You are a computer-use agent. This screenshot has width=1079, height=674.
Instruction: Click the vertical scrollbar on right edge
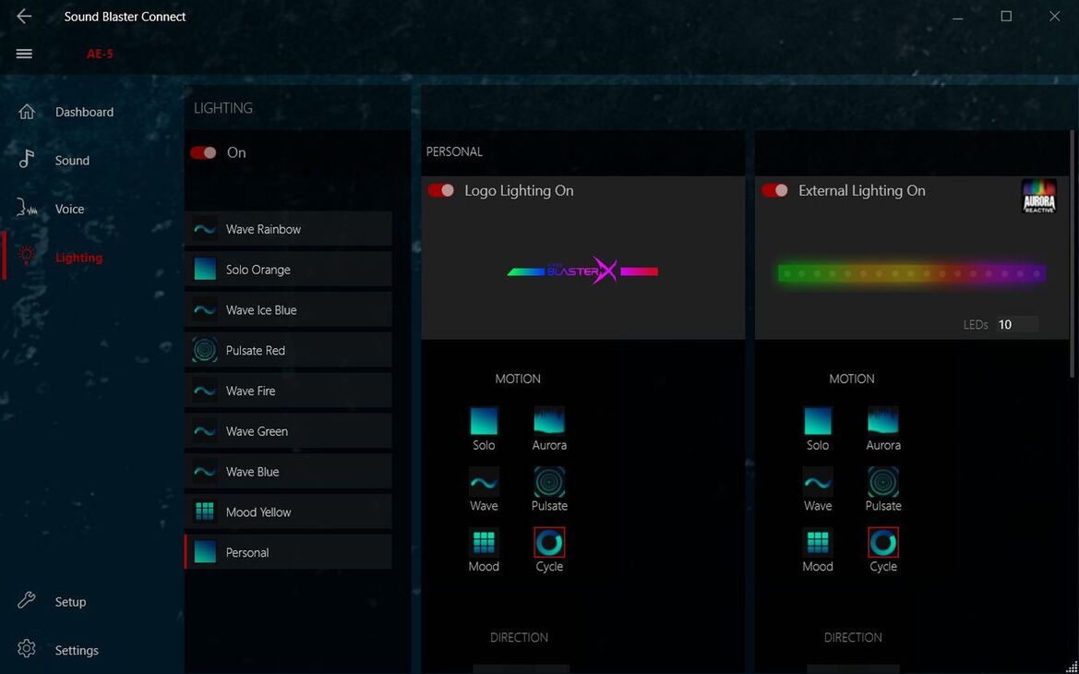(1072, 253)
